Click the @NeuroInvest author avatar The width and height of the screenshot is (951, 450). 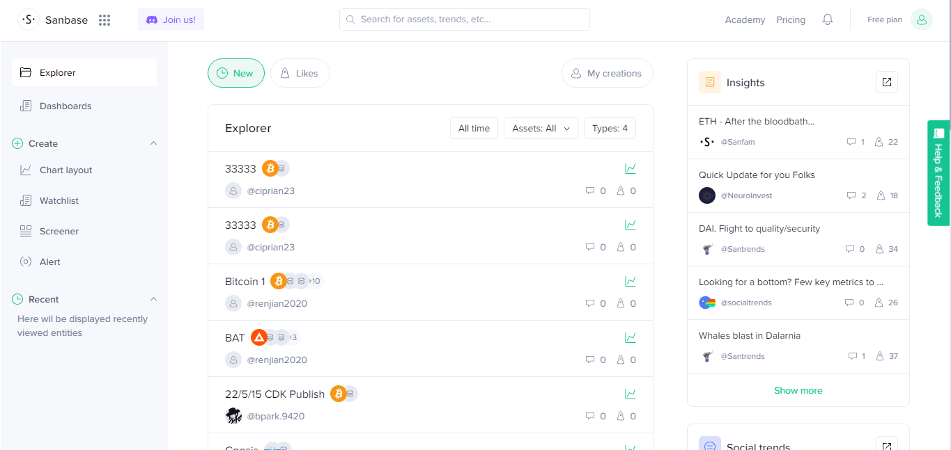click(707, 195)
